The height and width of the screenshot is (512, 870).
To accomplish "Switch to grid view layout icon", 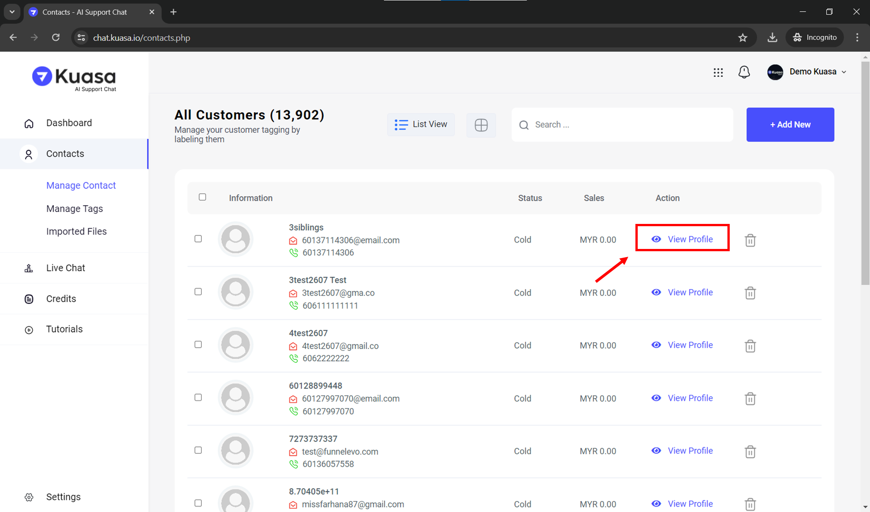I will tap(481, 125).
